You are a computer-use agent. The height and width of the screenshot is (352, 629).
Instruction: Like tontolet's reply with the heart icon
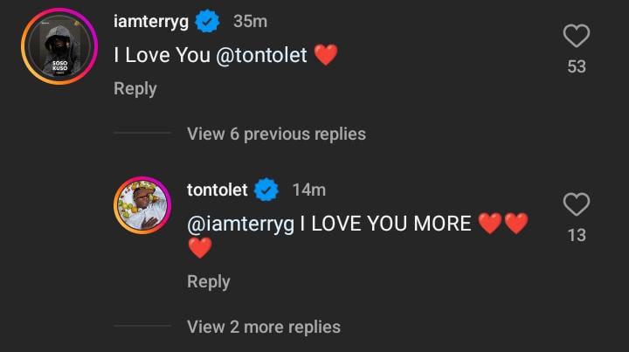577,205
